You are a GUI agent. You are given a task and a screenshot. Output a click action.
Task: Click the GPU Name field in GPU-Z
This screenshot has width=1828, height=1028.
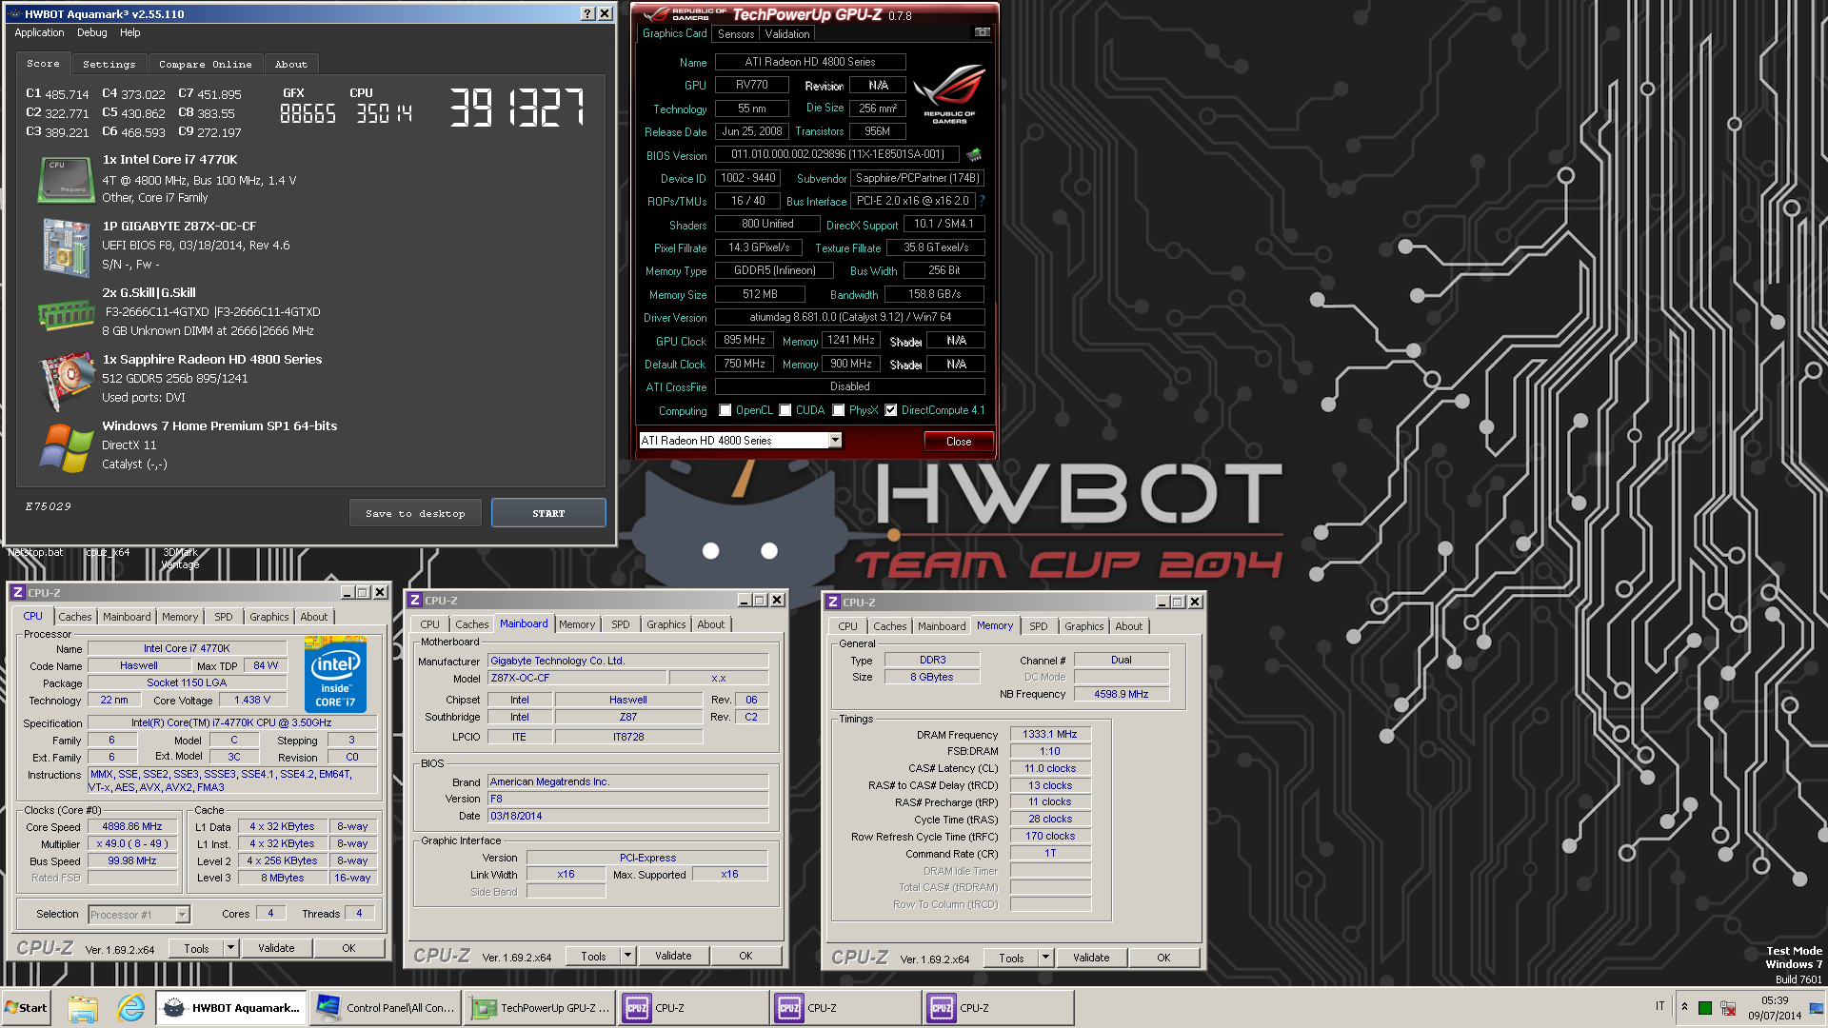pyautogui.click(x=810, y=62)
